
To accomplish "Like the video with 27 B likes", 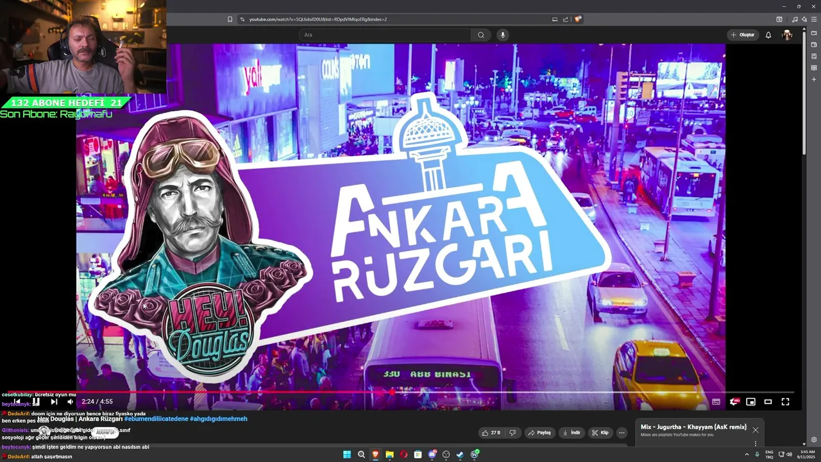I will coord(491,432).
